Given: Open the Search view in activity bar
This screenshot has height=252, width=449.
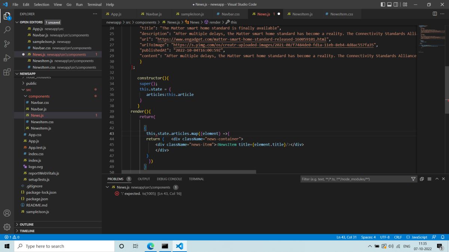Looking at the screenshot, I should pos(7,30).
